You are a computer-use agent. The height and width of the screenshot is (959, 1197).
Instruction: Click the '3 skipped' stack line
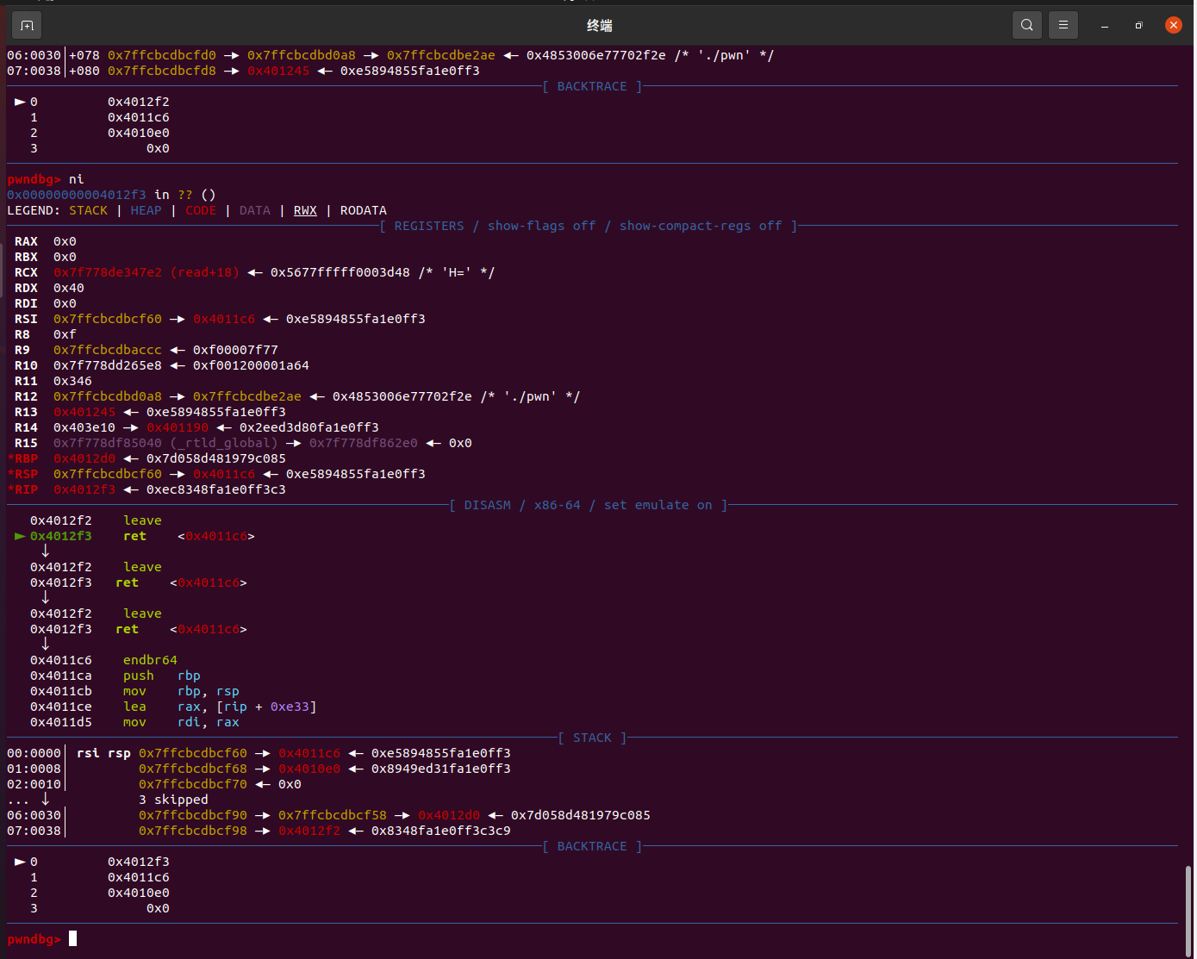(x=173, y=800)
